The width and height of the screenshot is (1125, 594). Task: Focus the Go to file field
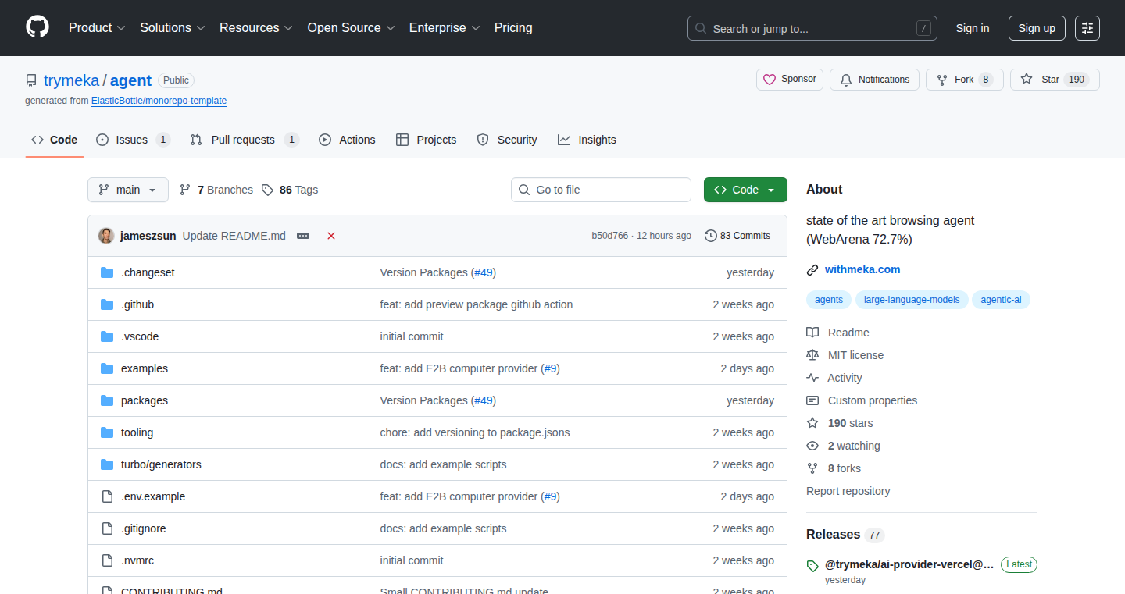coord(602,190)
